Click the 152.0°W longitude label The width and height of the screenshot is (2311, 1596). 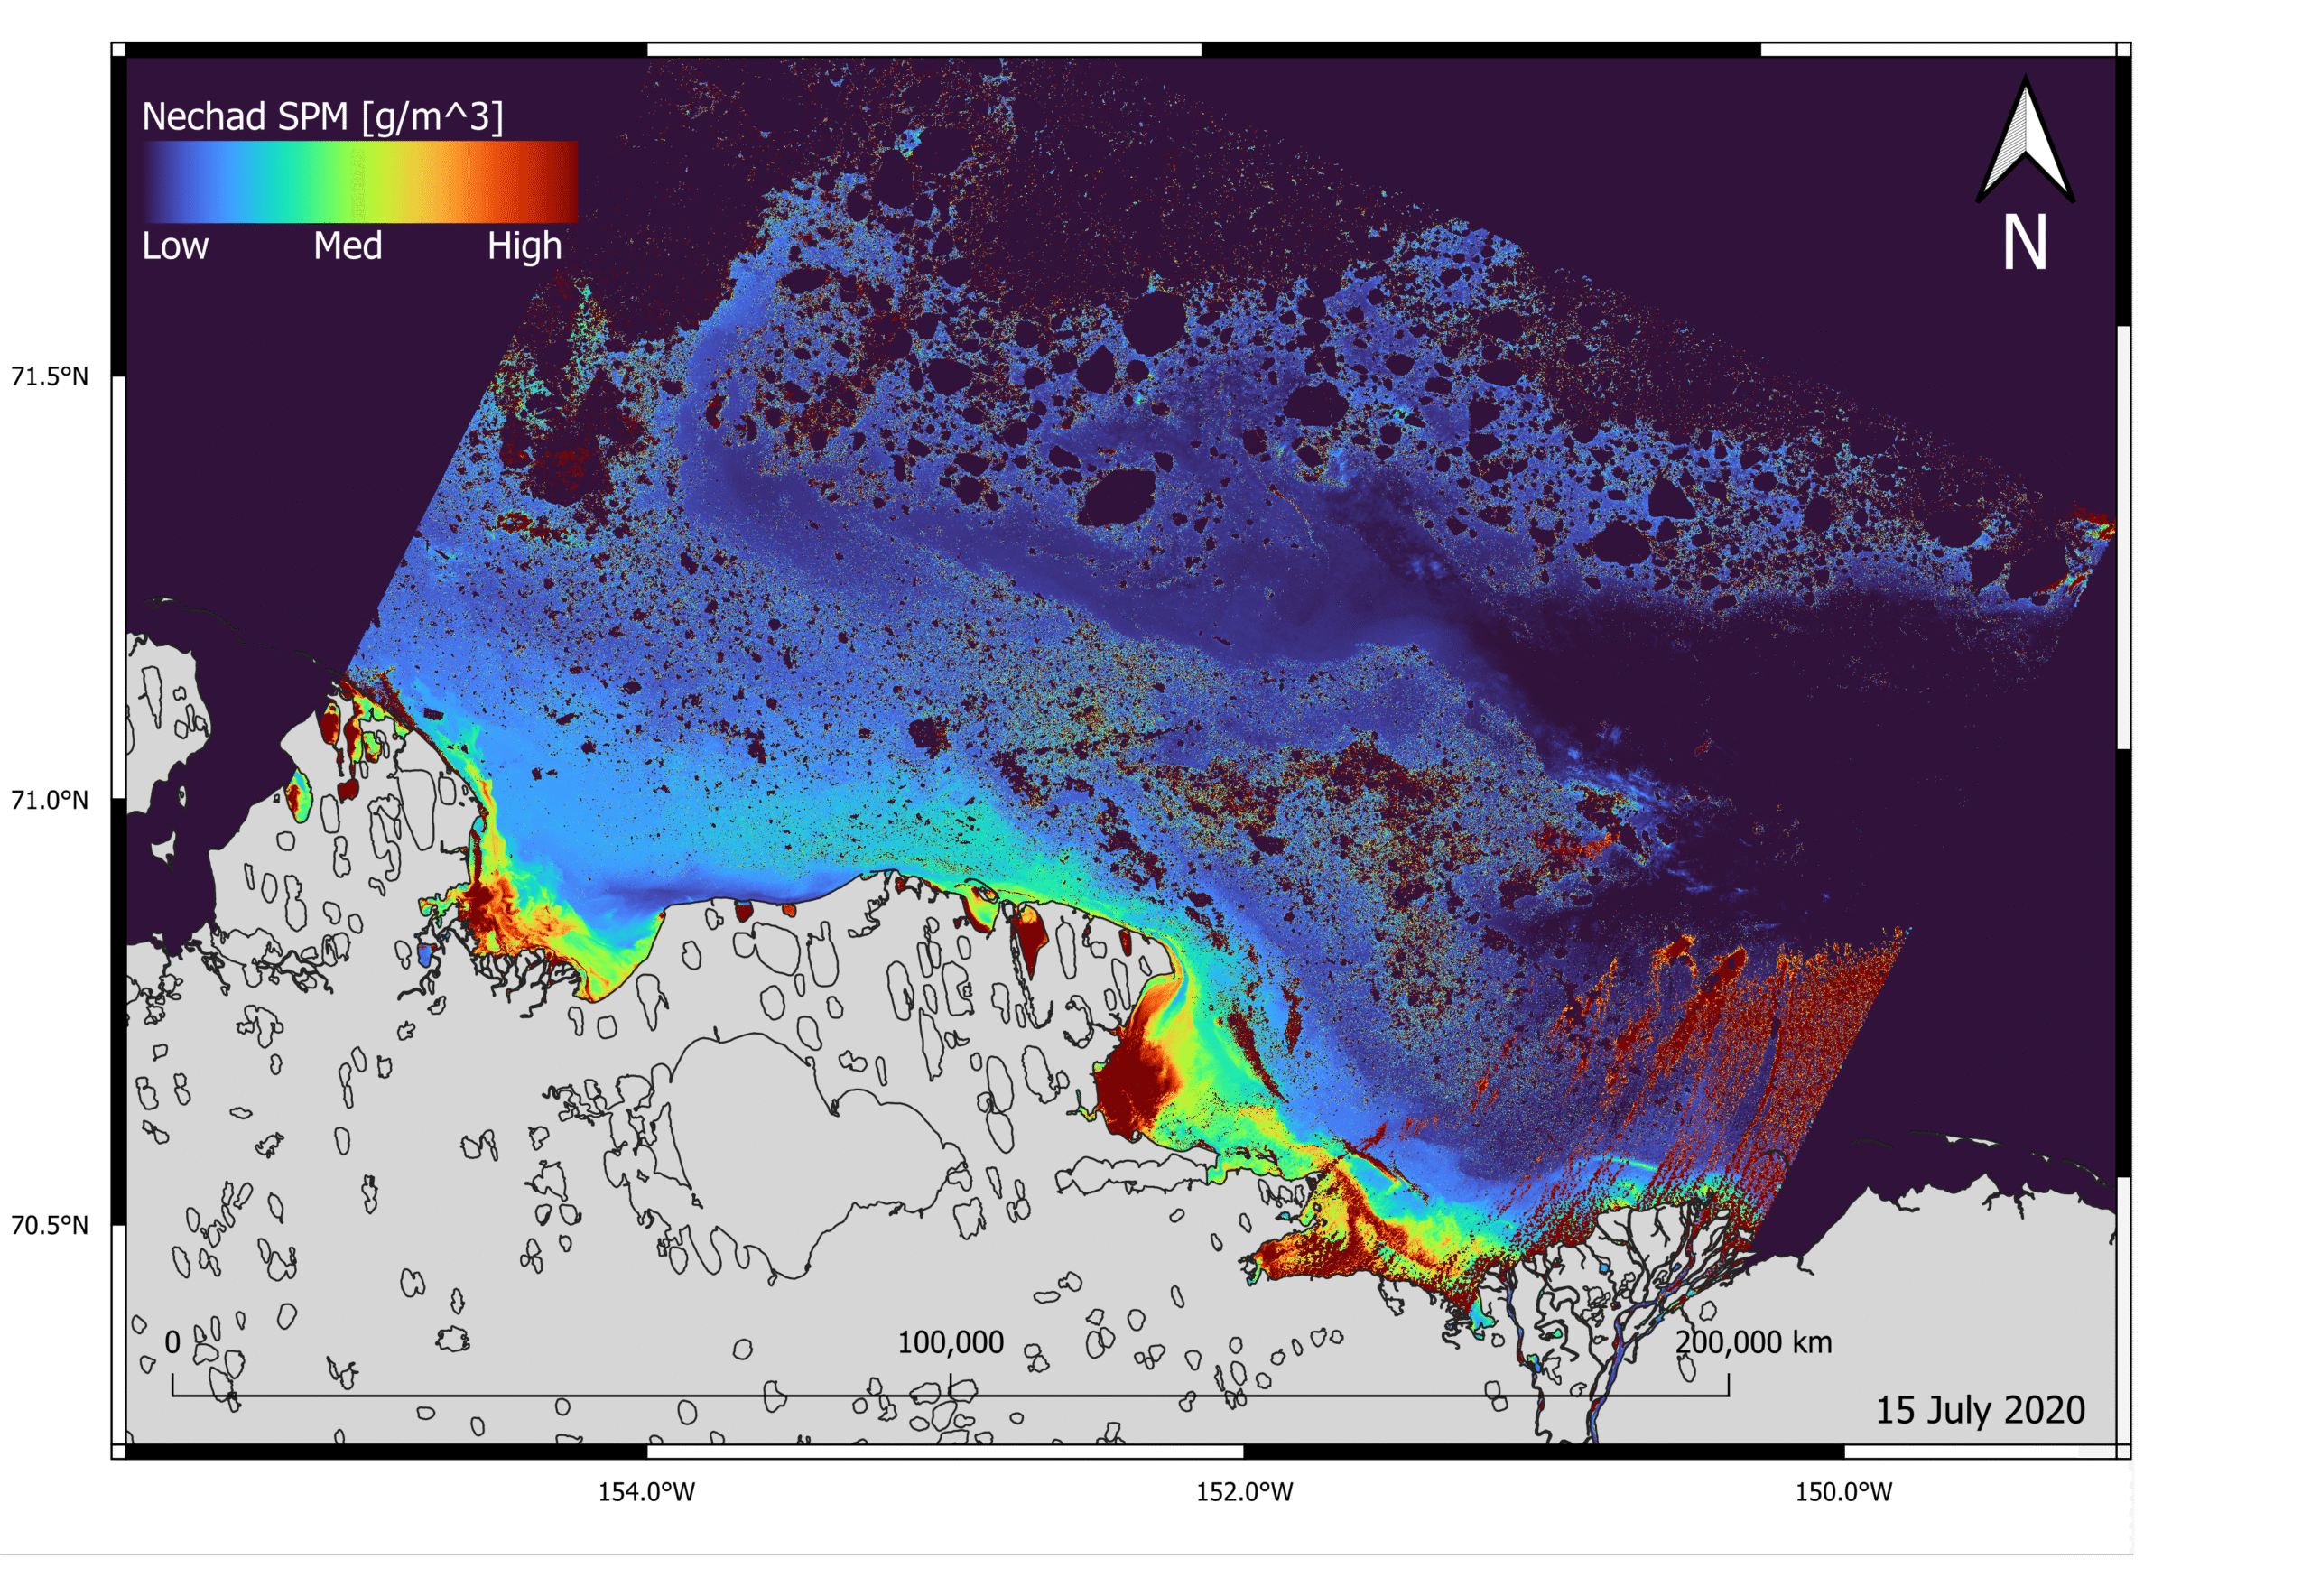point(1244,1492)
